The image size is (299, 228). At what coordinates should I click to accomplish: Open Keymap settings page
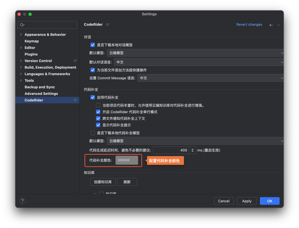click(32, 41)
